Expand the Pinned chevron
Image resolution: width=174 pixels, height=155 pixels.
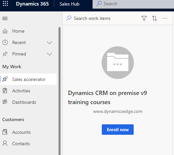point(49,54)
